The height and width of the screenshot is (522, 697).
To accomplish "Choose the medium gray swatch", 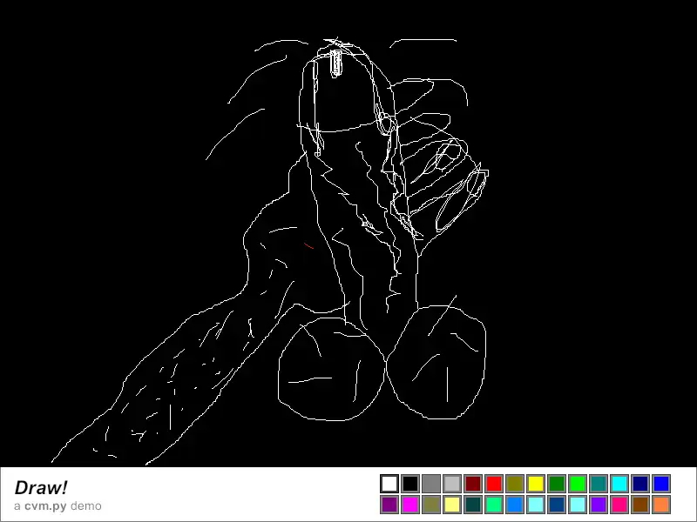I will tap(431, 484).
